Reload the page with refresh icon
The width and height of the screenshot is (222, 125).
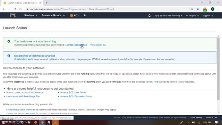[15, 9]
